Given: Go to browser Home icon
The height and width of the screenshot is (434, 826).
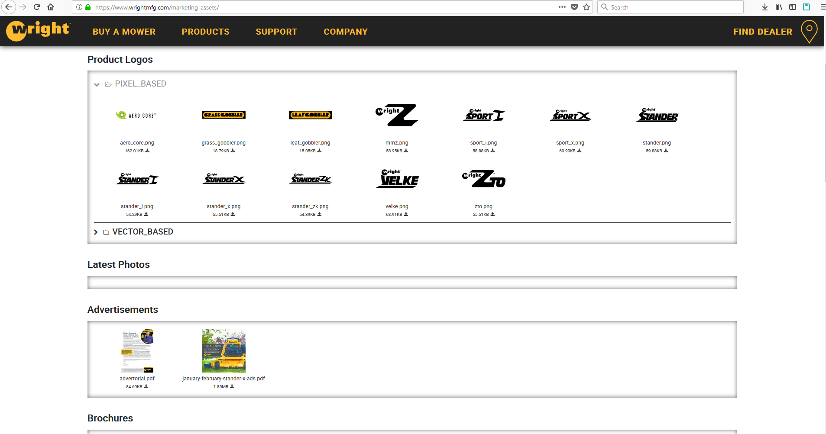Looking at the screenshot, I should [x=51, y=7].
